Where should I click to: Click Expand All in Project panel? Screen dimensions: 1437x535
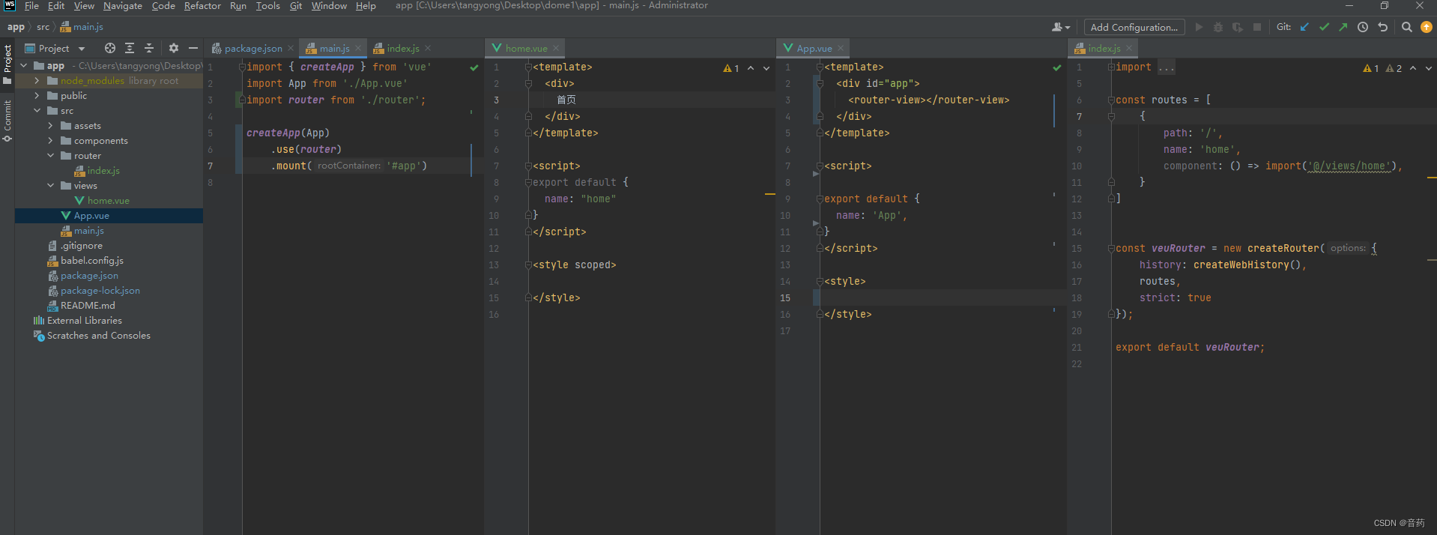130,48
